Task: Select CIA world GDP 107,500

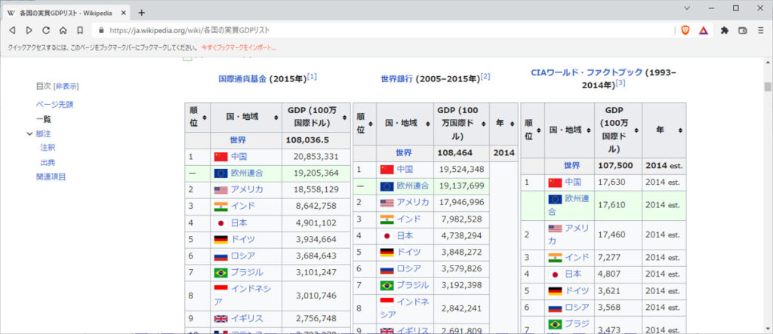Action: pos(615,166)
